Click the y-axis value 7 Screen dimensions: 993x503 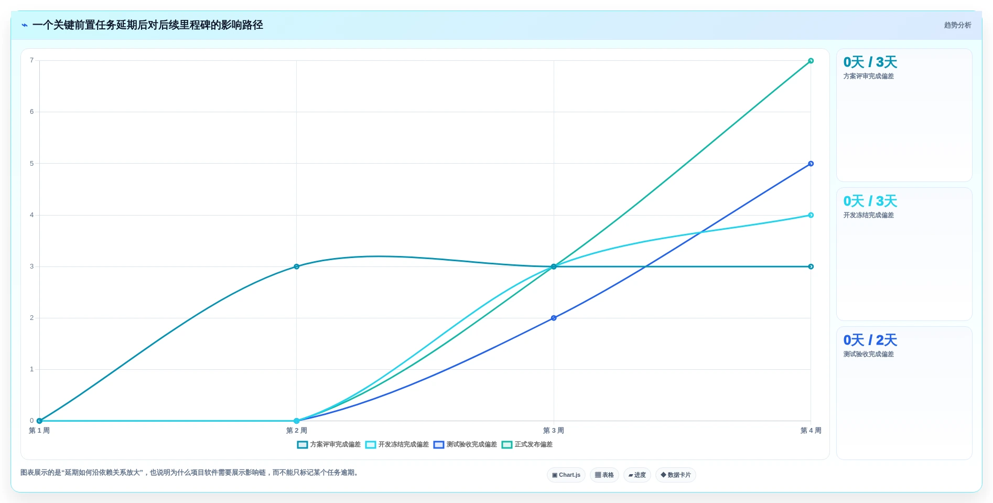pyautogui.click(x=31, y=60)
